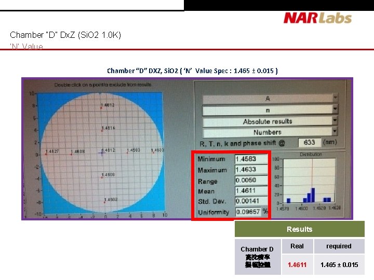
Task: Click '1.465 ± 0.015' required value cell
Action: point(339,265)
